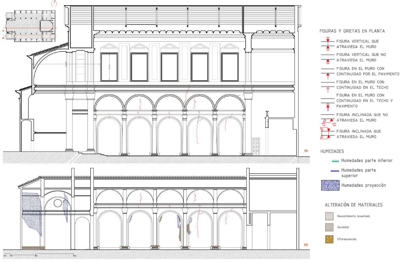Screen dimensions: 406x262
Task: Click 'FISURA INCLINADA QUE ATRAVIESA EL MURO' text
Action: (x=358, y=134)
